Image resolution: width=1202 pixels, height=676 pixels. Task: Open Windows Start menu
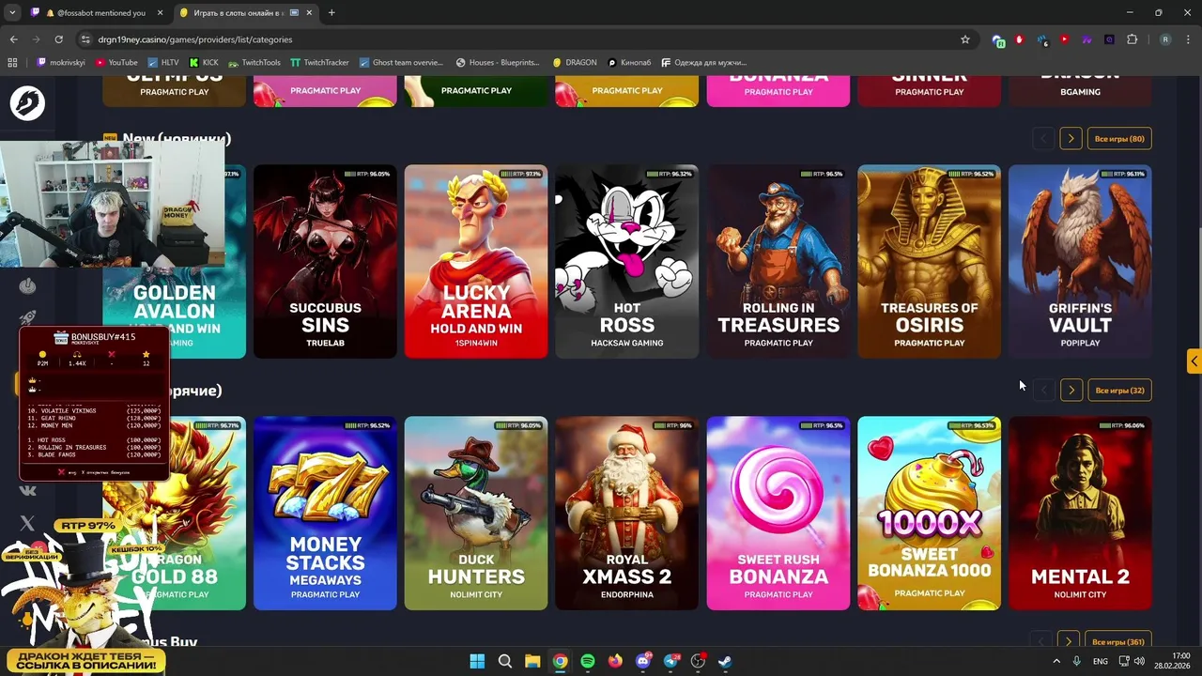[477, 661]
